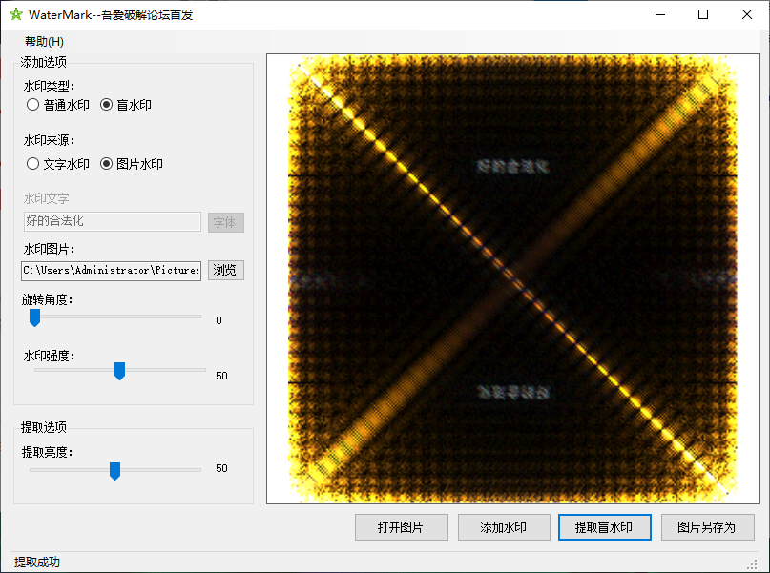The width and height of the screenshot is (770, 573).
Task: Click 浏览 to browse watermark images
Action: pos(226,270)
